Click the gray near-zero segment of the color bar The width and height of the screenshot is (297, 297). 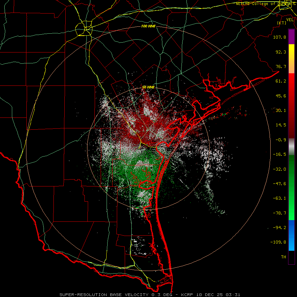291,147
